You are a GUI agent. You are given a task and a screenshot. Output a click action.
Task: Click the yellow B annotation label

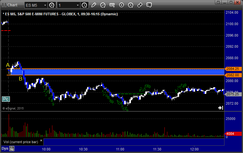(x=20, y=79)
